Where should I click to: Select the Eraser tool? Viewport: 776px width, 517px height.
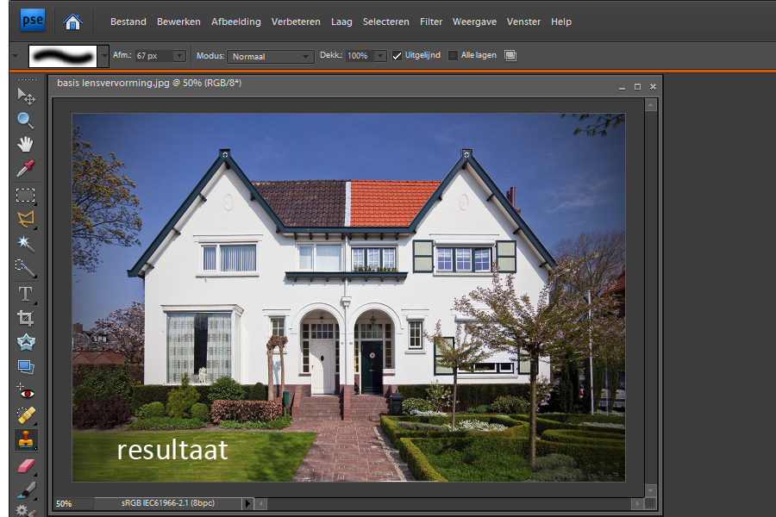[x=26, y=465]
